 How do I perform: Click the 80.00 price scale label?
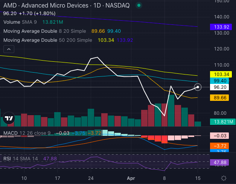(220, 113)
